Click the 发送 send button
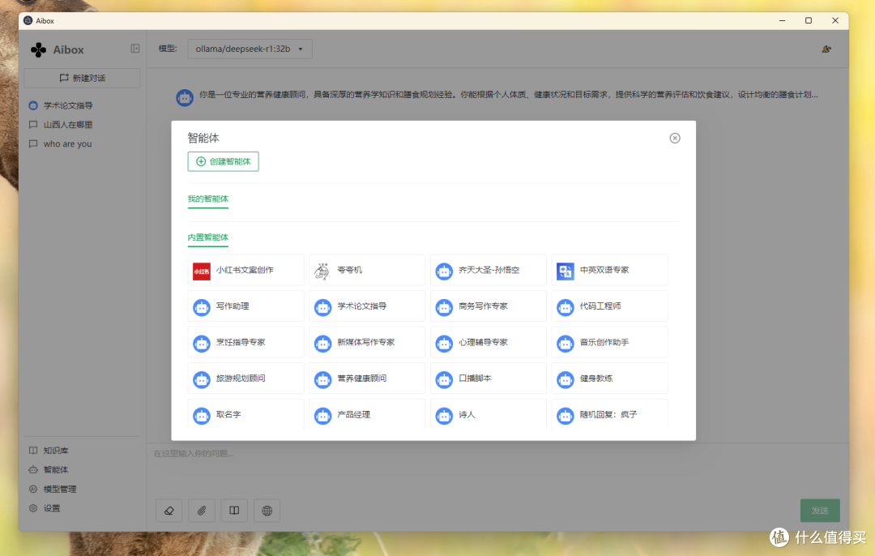Viewport: 875px width, 556px height. [x=820, y=511]
